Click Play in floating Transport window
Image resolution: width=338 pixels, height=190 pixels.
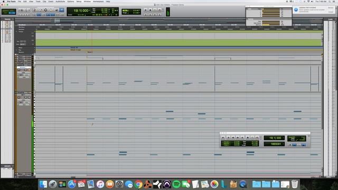[252, 137]
